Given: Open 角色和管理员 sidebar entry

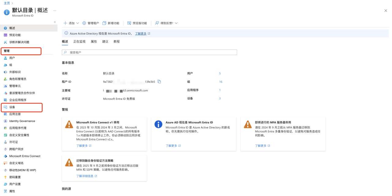Looking at the screenshot, I should click(x=17, y=79).
